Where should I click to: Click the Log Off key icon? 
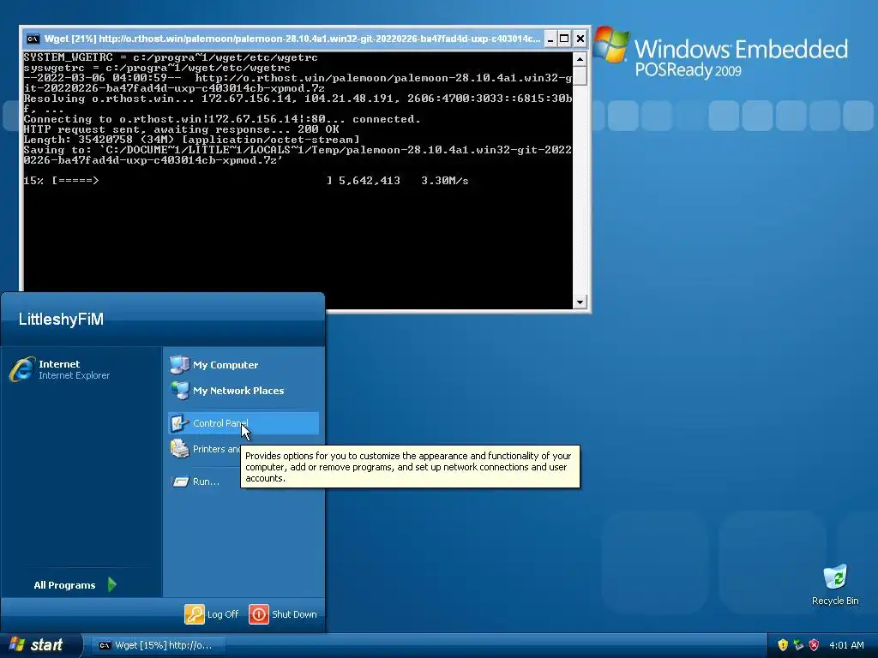pos(195,613)
